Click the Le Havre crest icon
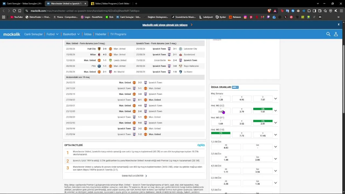This screenshot has width=345, height=194. [181, 72]
